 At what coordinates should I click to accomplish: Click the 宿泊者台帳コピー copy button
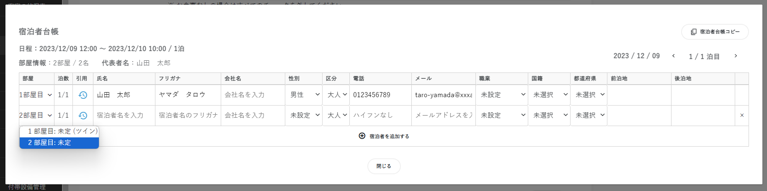[715, 32]
